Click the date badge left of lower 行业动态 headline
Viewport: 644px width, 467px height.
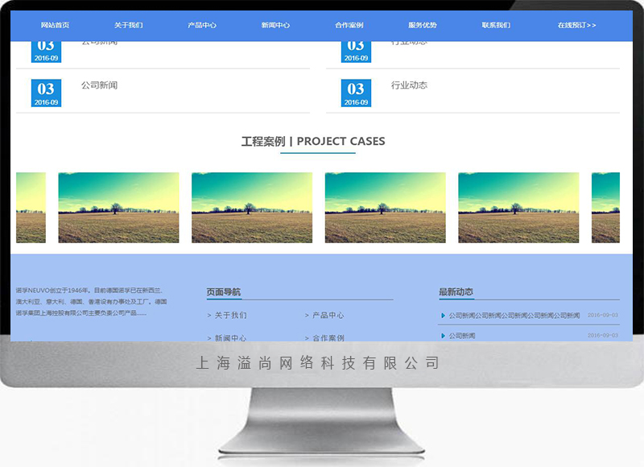356,93
